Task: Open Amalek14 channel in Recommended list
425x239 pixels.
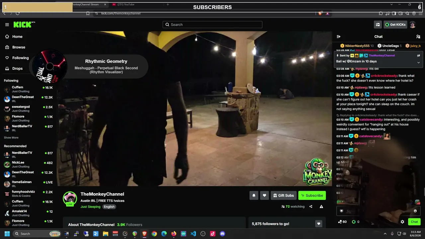Action: click(x=28, y=213)
